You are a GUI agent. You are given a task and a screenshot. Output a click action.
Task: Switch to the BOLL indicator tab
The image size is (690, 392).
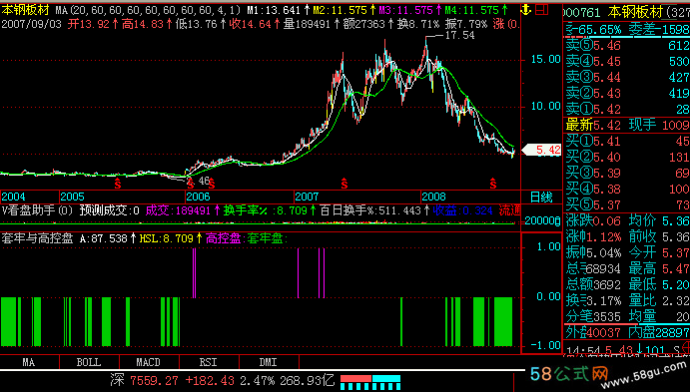(89, 362)
